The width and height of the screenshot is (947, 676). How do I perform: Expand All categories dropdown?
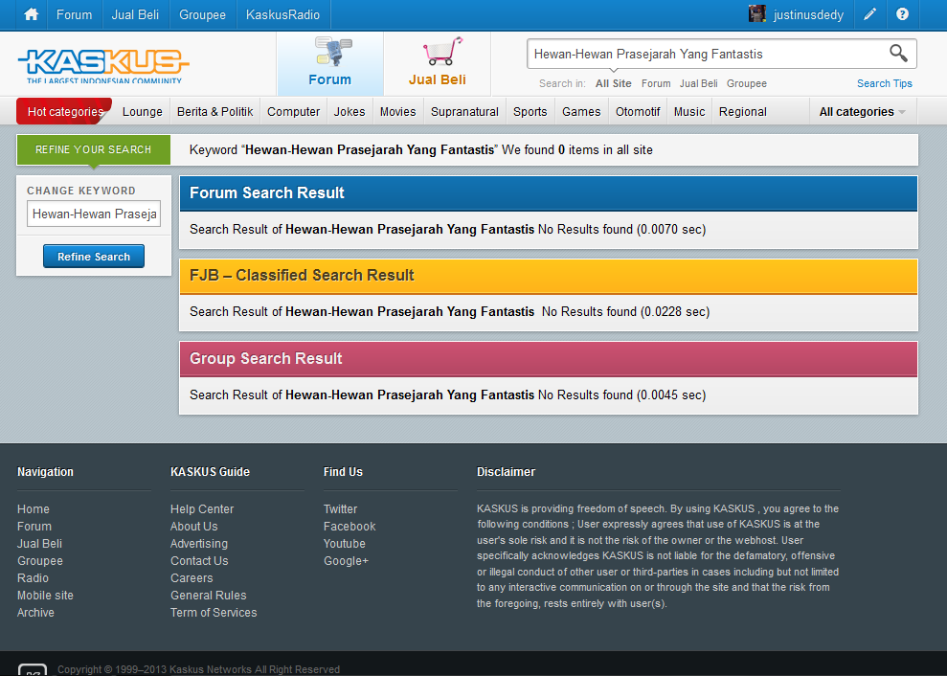pyautogui.click(x=863, y=112)
